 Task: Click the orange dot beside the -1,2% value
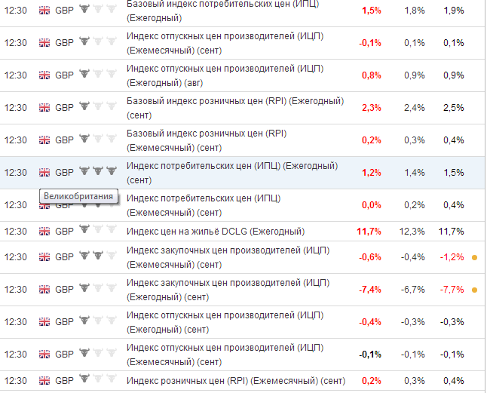474,257
